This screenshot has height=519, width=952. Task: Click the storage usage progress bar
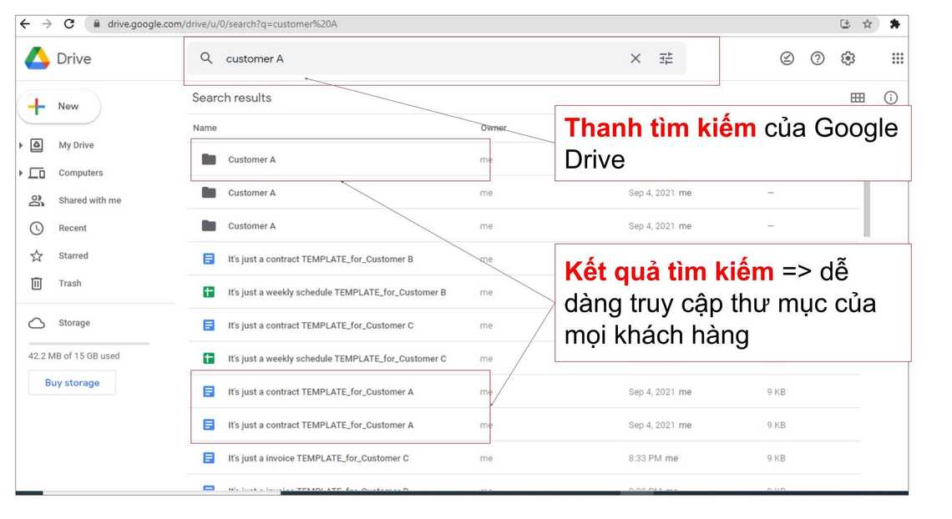[x=89, y=343]
